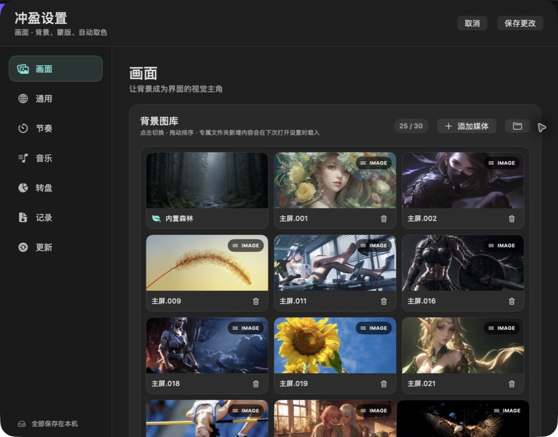
Task: Delete background 主屏.016 with trash icon
Action: click(512, 301)
